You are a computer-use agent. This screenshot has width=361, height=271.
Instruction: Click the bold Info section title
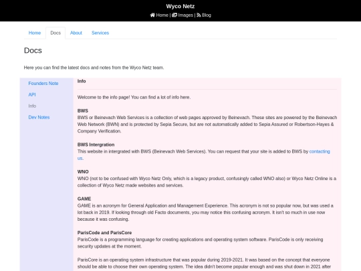(82, 81)
